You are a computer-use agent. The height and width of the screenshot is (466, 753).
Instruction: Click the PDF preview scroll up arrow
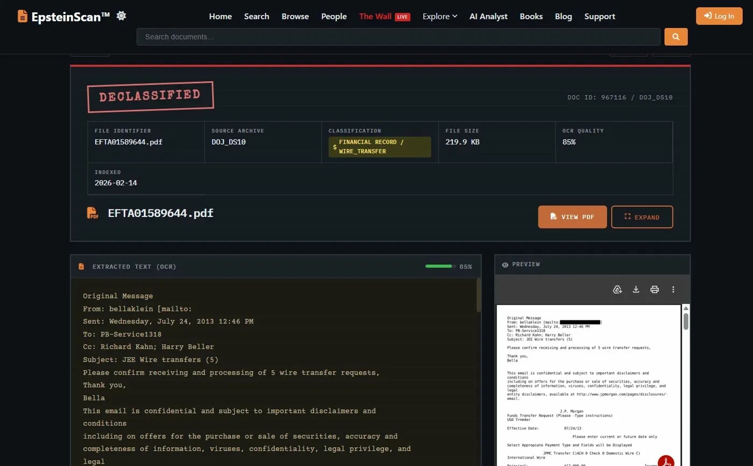click(x=686, y=308)
